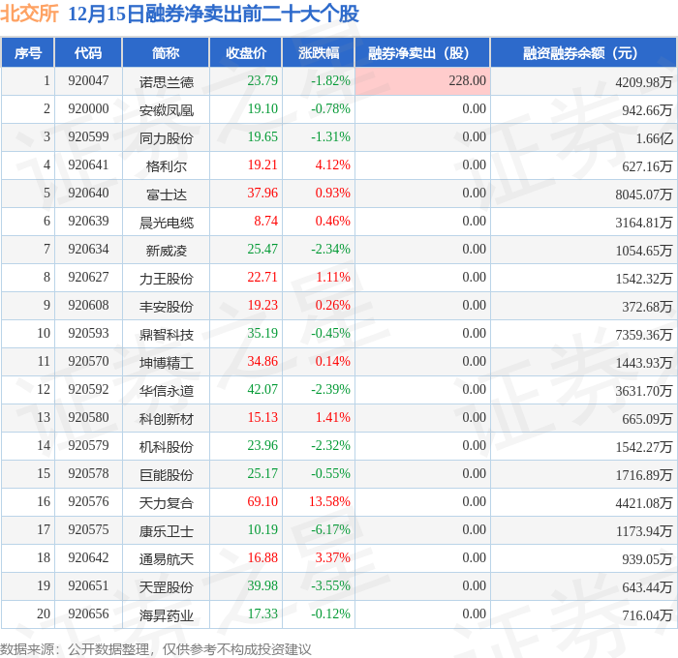
Task: Click the 0.26% change value
Action: [x=332, y=306]
